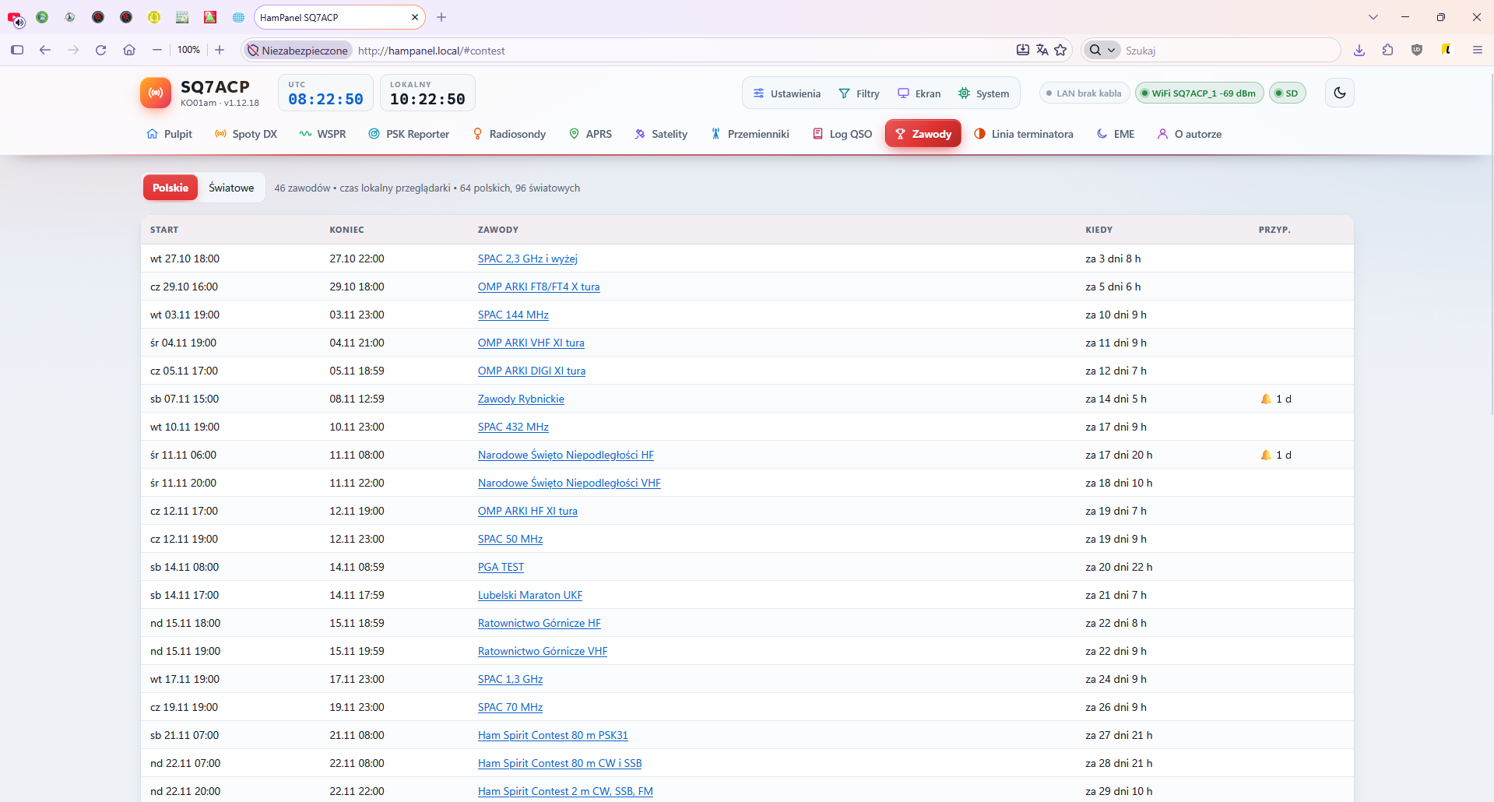Open the PSK Reporter page
The height and width of the screenshot is (802, 1494).
(x=409, y=134)
